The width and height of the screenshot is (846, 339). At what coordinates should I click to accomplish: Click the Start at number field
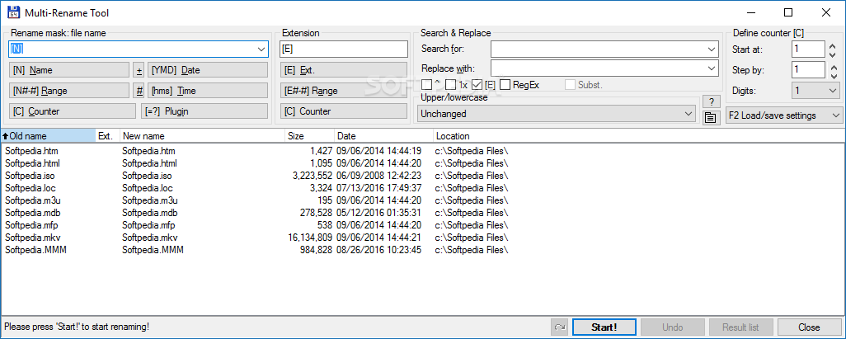808,49
